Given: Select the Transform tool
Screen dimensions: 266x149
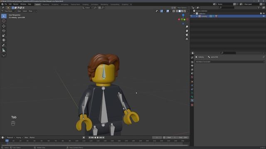Looking at the screenshot, I should point(4,40).
